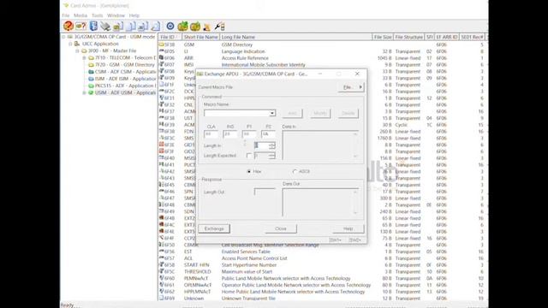
Task: Enable the Length Expected checkbox
Action: (x=249, y=156)
